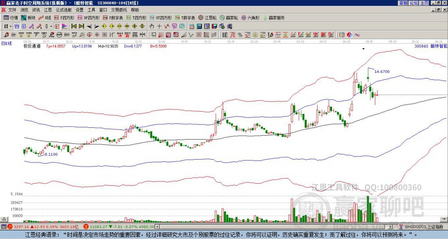Jump to first bar with green skip-back icon
Image resolution: width=448 pixels, height=239 pixels.
(73, 26)
